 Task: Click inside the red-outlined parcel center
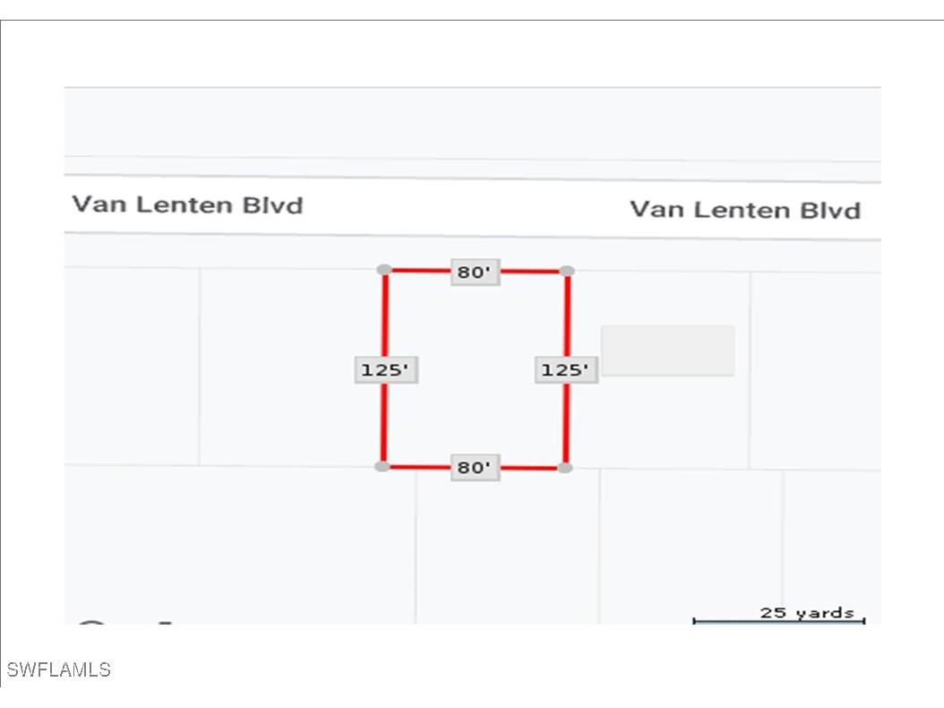click(475, 369)
